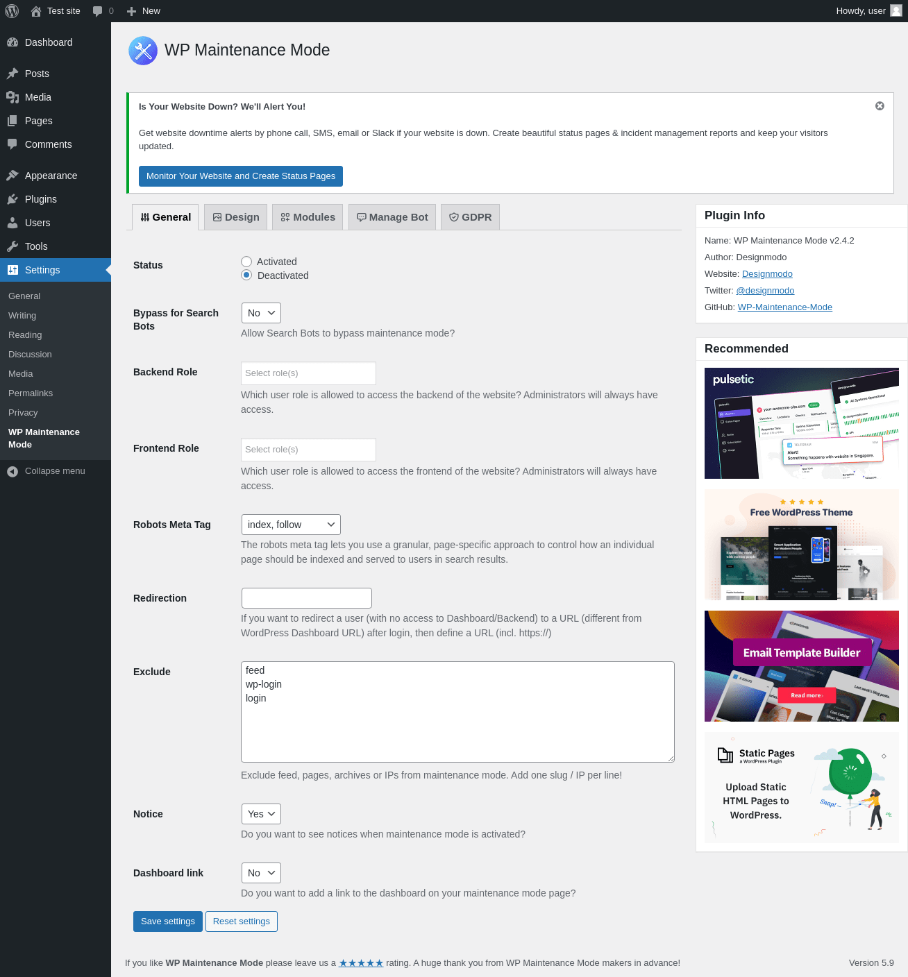The image size is (908, 977).
Task: Open the Free WordPress Theme banner
Action: (x=802, y=545)
